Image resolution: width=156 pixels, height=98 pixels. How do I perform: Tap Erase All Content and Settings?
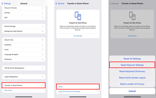point(69,92)
